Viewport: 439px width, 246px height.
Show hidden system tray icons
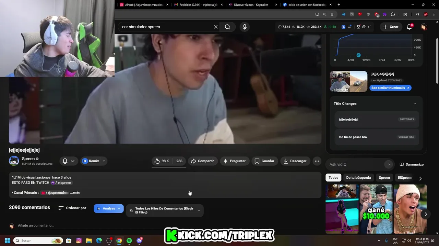coord(379,241)
